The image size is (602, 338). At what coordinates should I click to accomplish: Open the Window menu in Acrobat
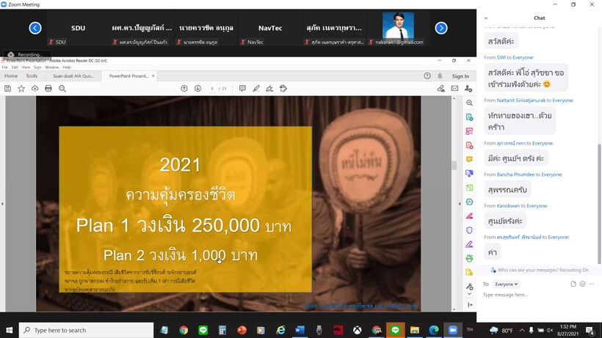(52, 67)
